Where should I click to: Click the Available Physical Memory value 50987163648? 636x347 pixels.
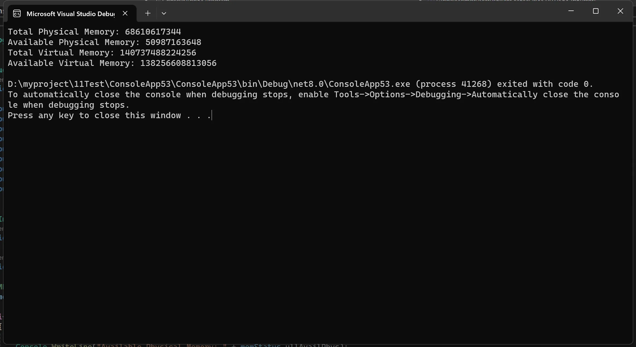pyautogui.click(x=173, y=42)
